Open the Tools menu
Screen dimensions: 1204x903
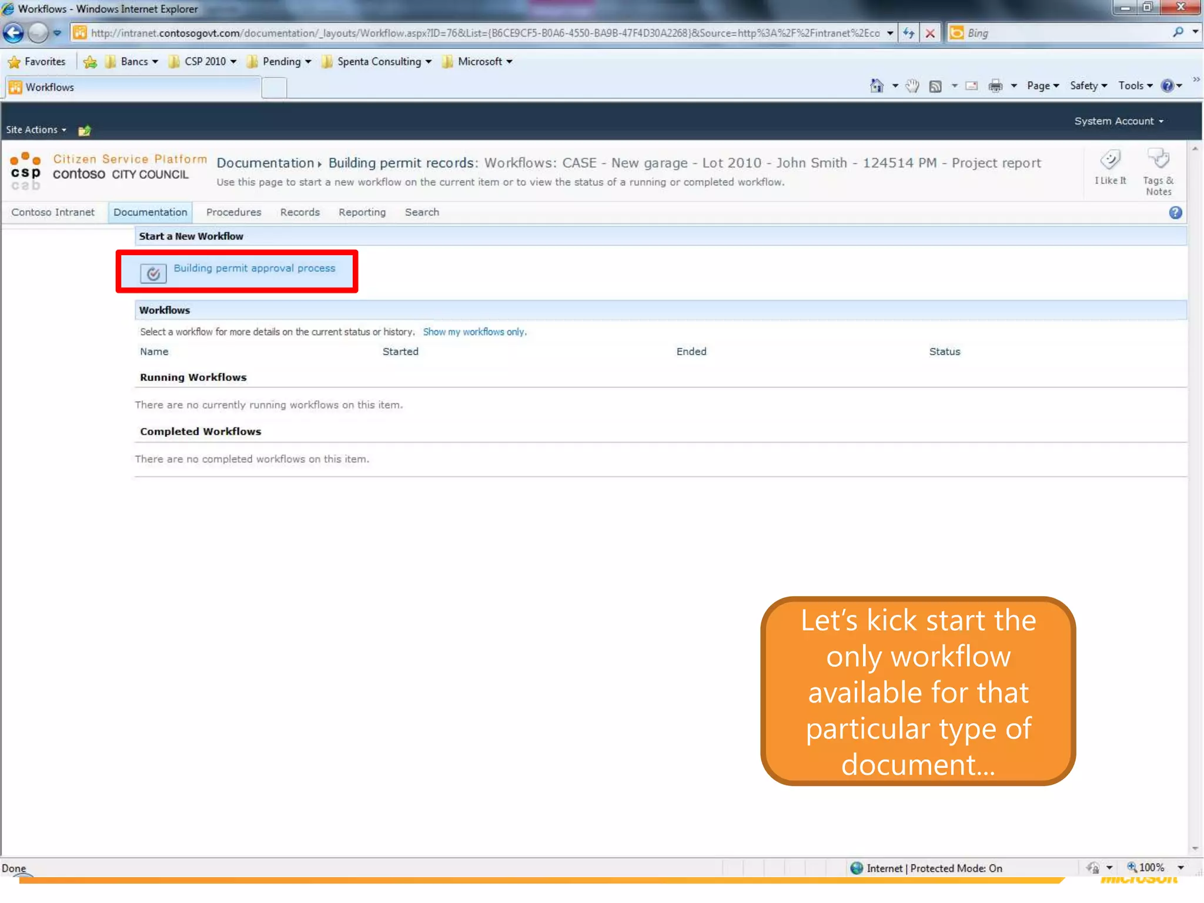[x=1135, y=86]
